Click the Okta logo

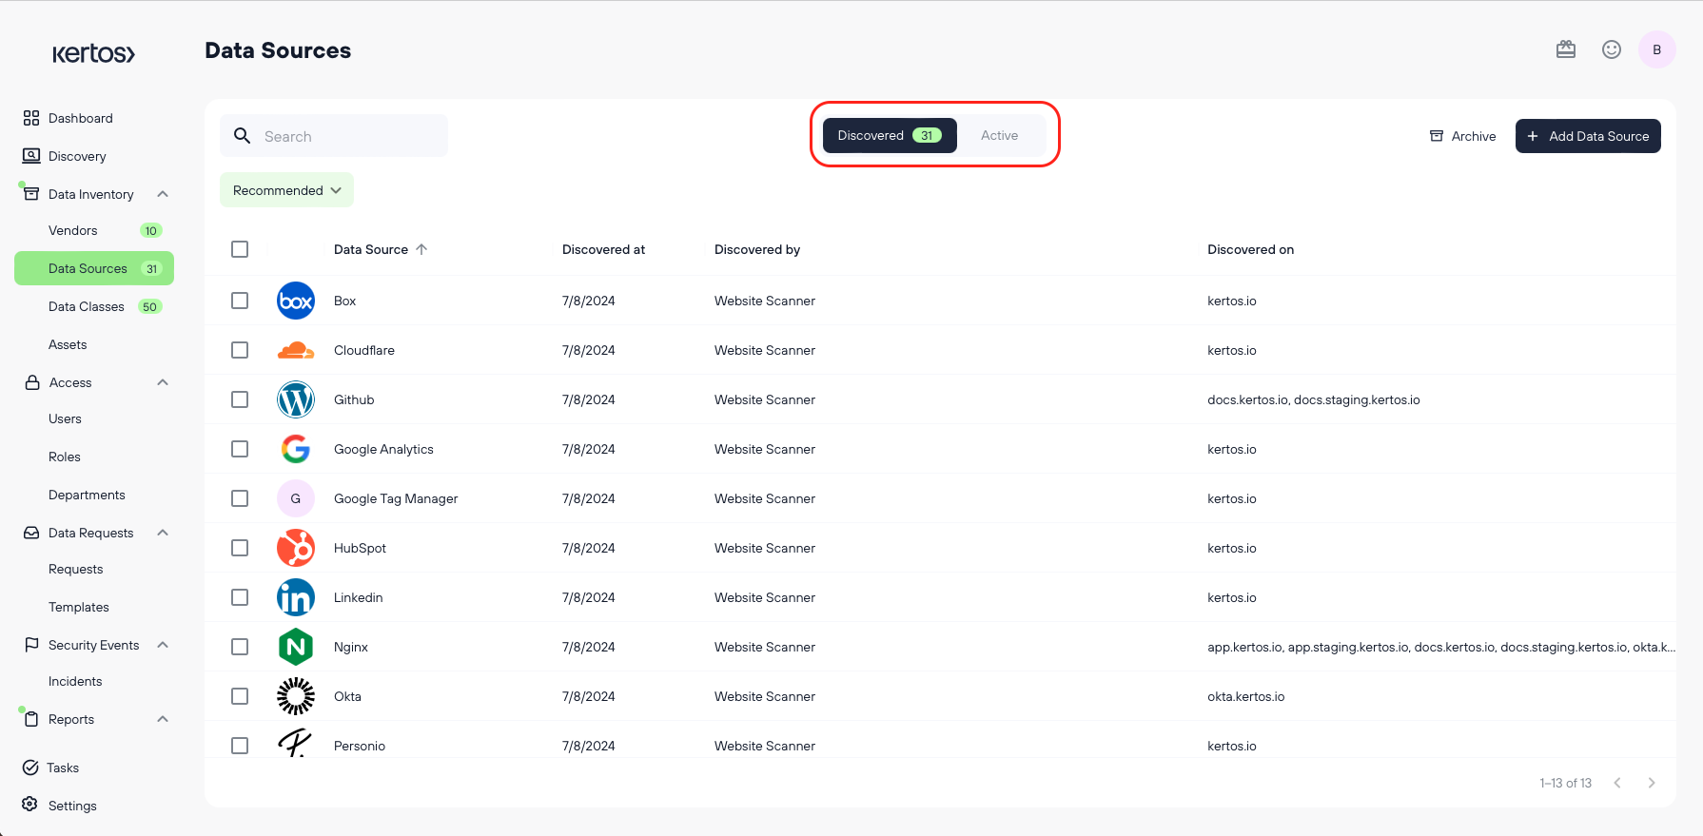[x=296, y=696]
